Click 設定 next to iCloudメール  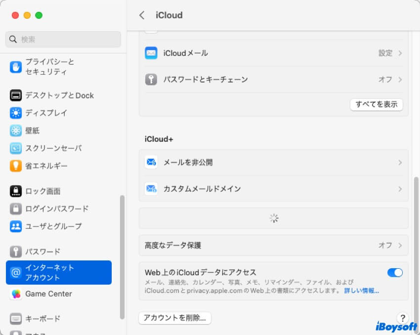pos(385,53)
